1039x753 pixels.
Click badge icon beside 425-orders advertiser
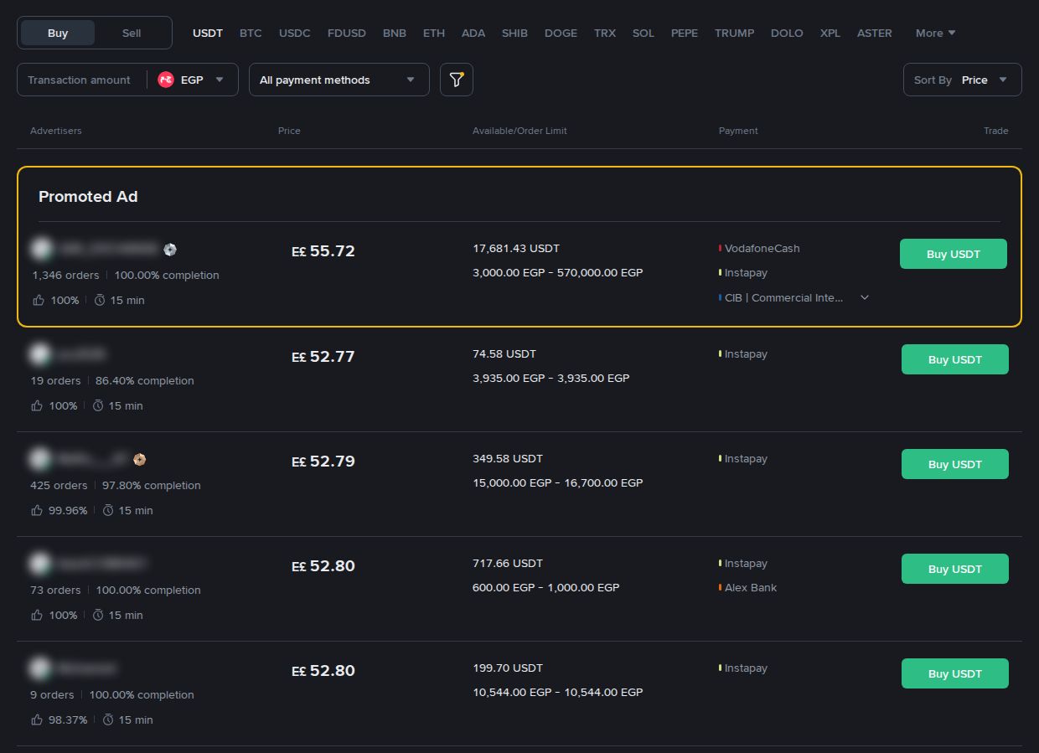click(140, 459)
